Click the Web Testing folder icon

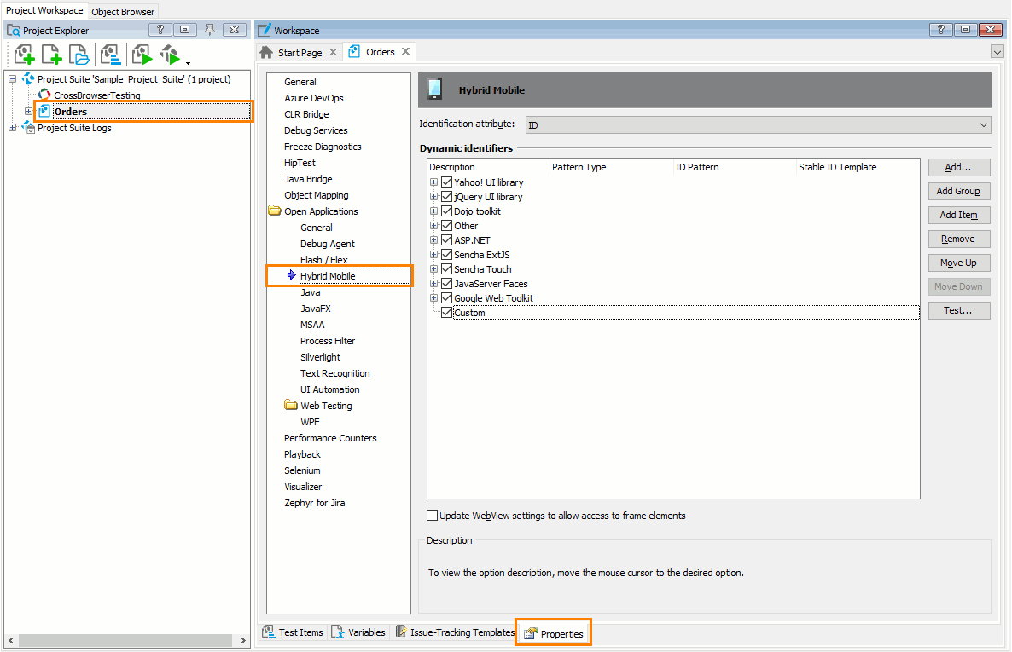[x=291, y=405]
